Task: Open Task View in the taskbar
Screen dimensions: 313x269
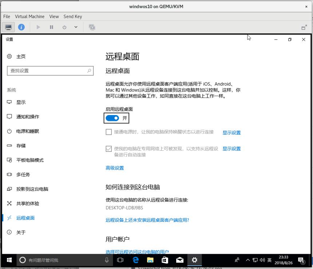Action: pyautogui.click(x=120, y=260)
